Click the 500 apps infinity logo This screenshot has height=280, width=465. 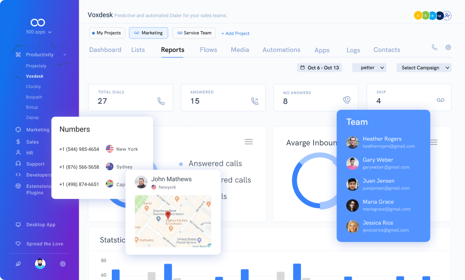point(38,23)
